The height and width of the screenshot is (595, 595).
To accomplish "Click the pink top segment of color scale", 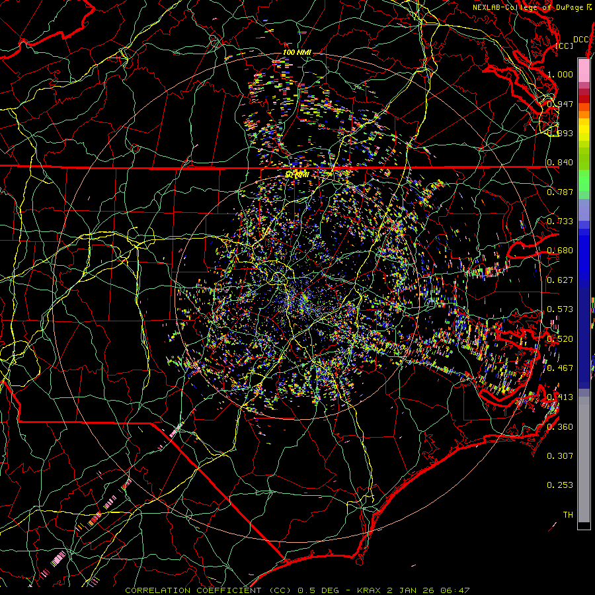I will [584, 70].
